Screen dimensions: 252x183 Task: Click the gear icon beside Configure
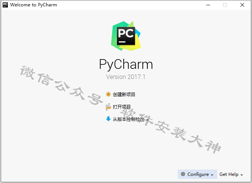click(x=183, y=174)
